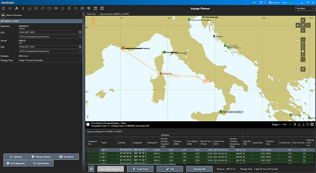Activate the map measuring line tool

click(x=303, y=69)
